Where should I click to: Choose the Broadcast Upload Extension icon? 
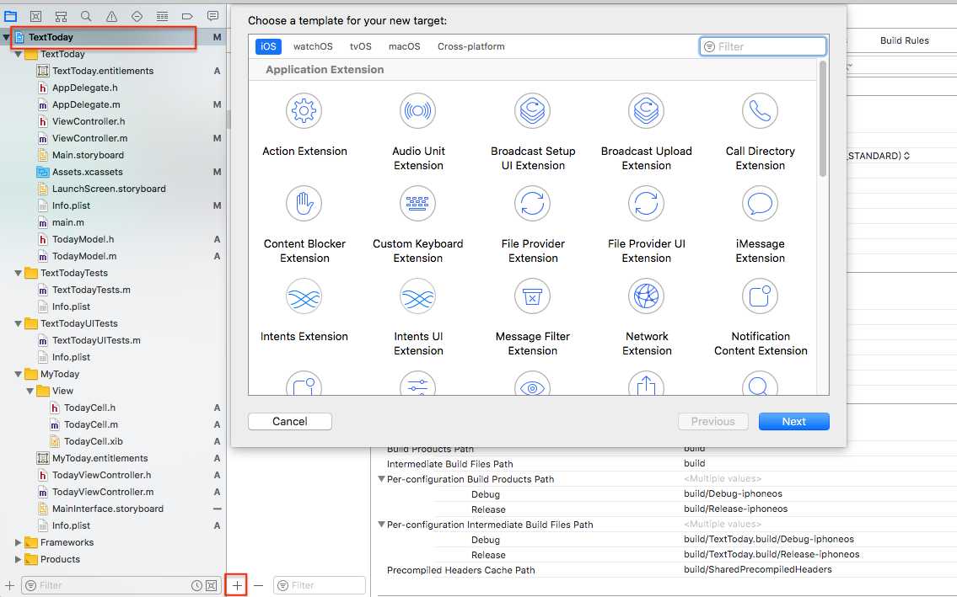click(x=646, y=111)
